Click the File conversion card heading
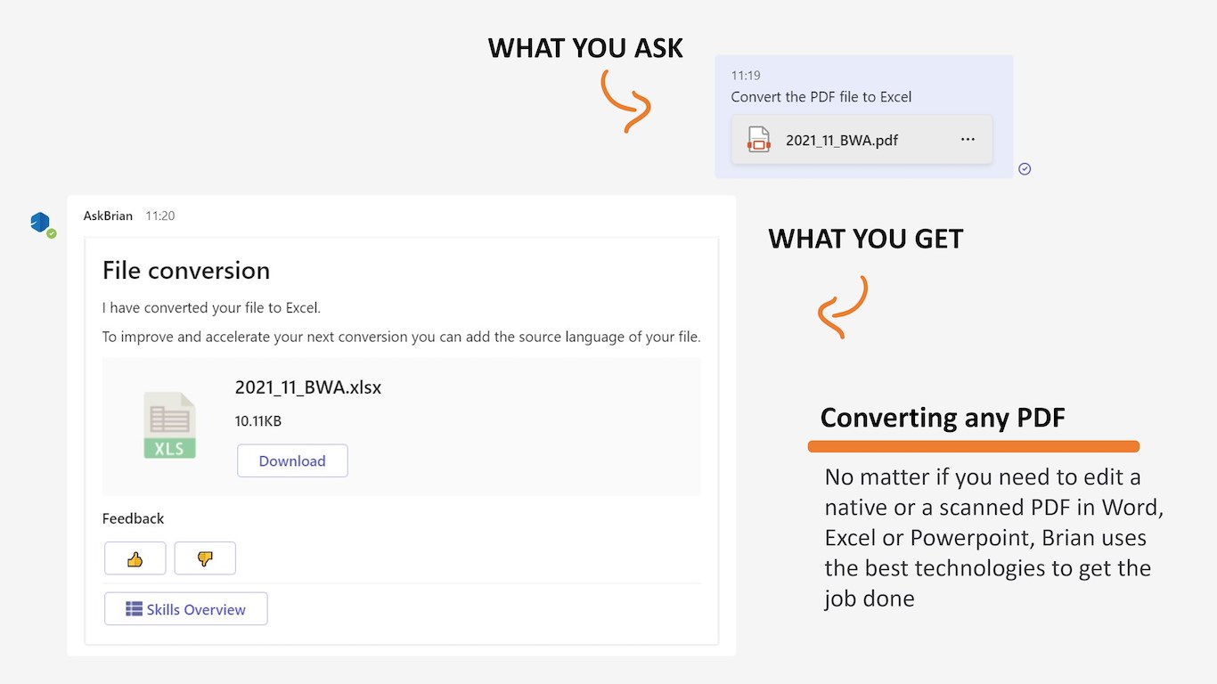Image resolution: width=1217 pixels, height=684 pixels. (x=186, y=270)
